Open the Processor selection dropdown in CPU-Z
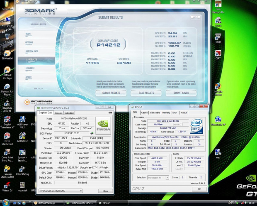This screenshot has height=206, width=257. click(x=158, y=177)
